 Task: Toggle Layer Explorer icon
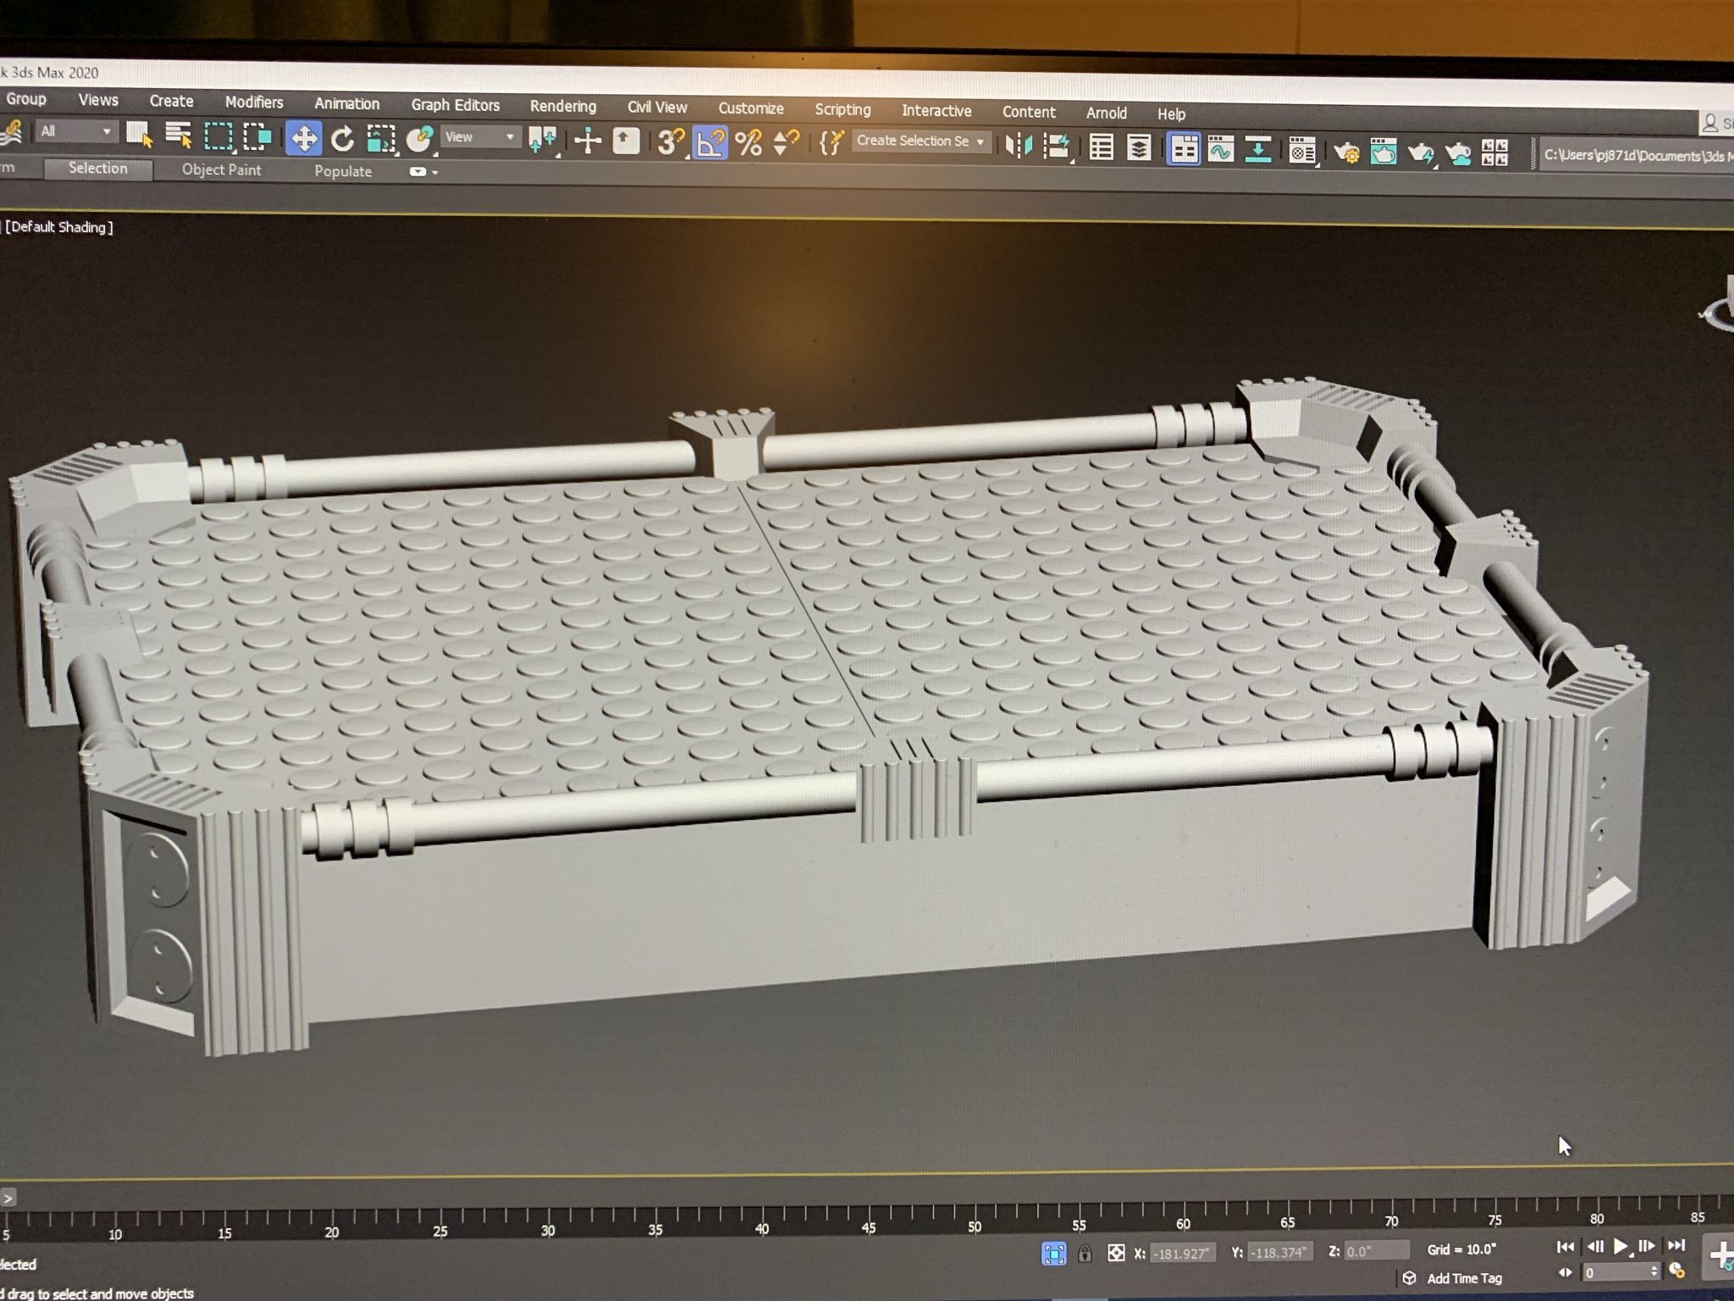pyautogui.click(x=1139, y=148)
